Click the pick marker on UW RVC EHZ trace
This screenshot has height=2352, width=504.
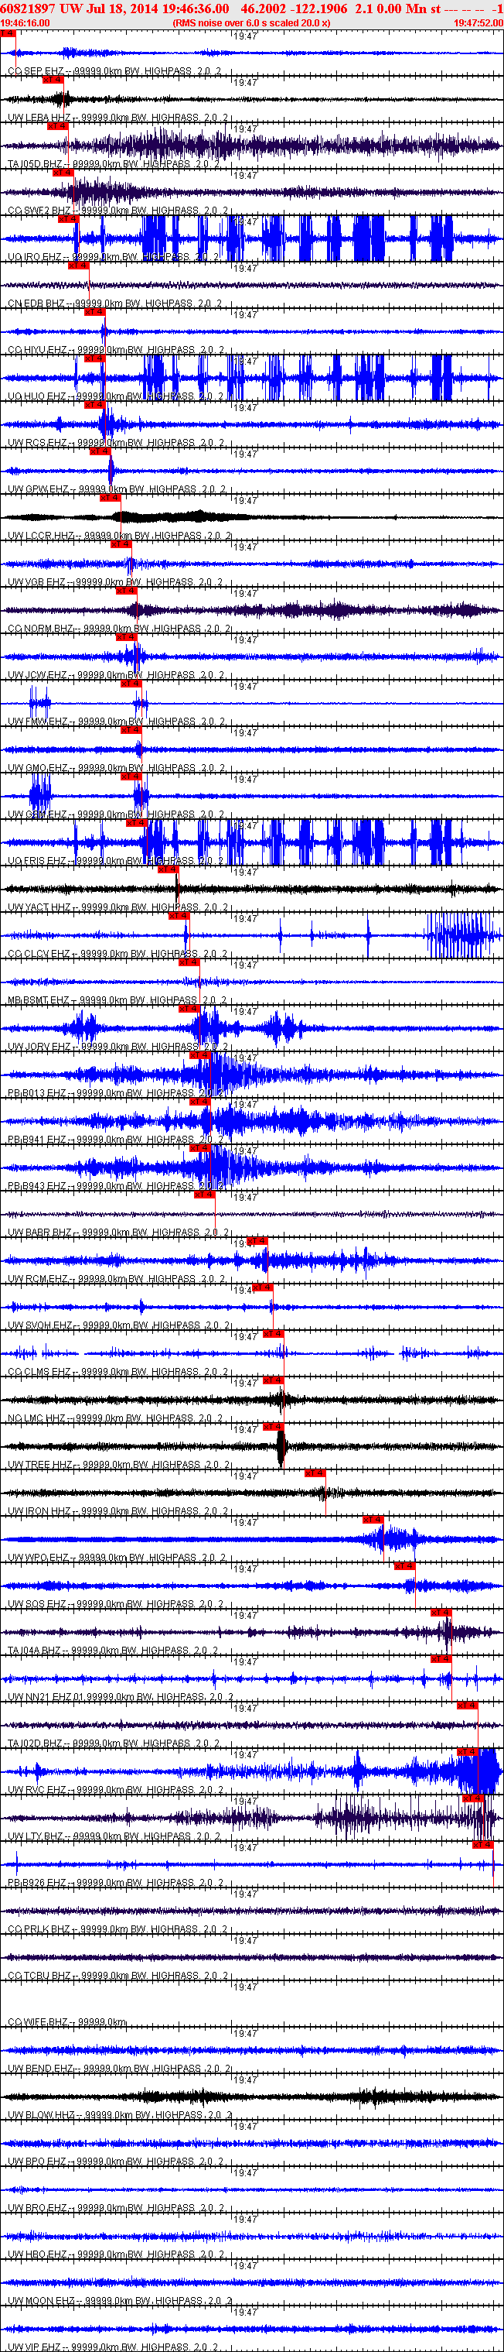click(468, 1751)
